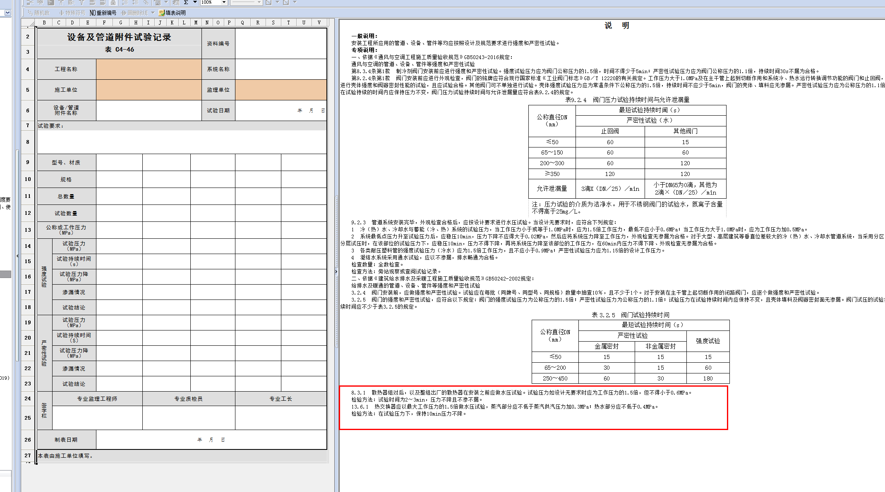885x492 pixels.
Task: Click the 公称或工作压力 label cell
Action: [x=66, y=230]
